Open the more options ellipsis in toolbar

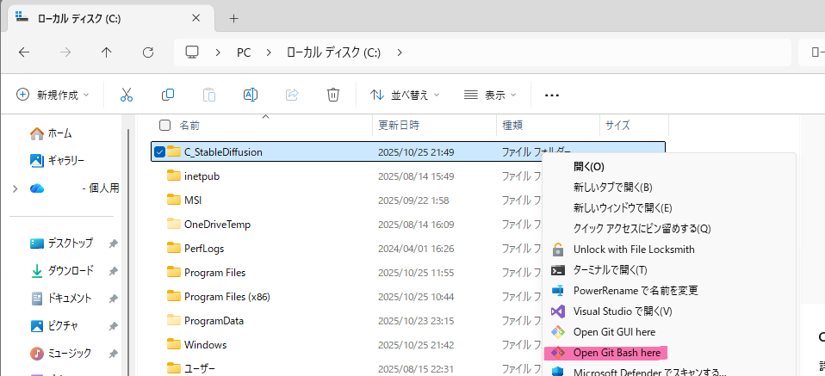(x=552, y=95)
